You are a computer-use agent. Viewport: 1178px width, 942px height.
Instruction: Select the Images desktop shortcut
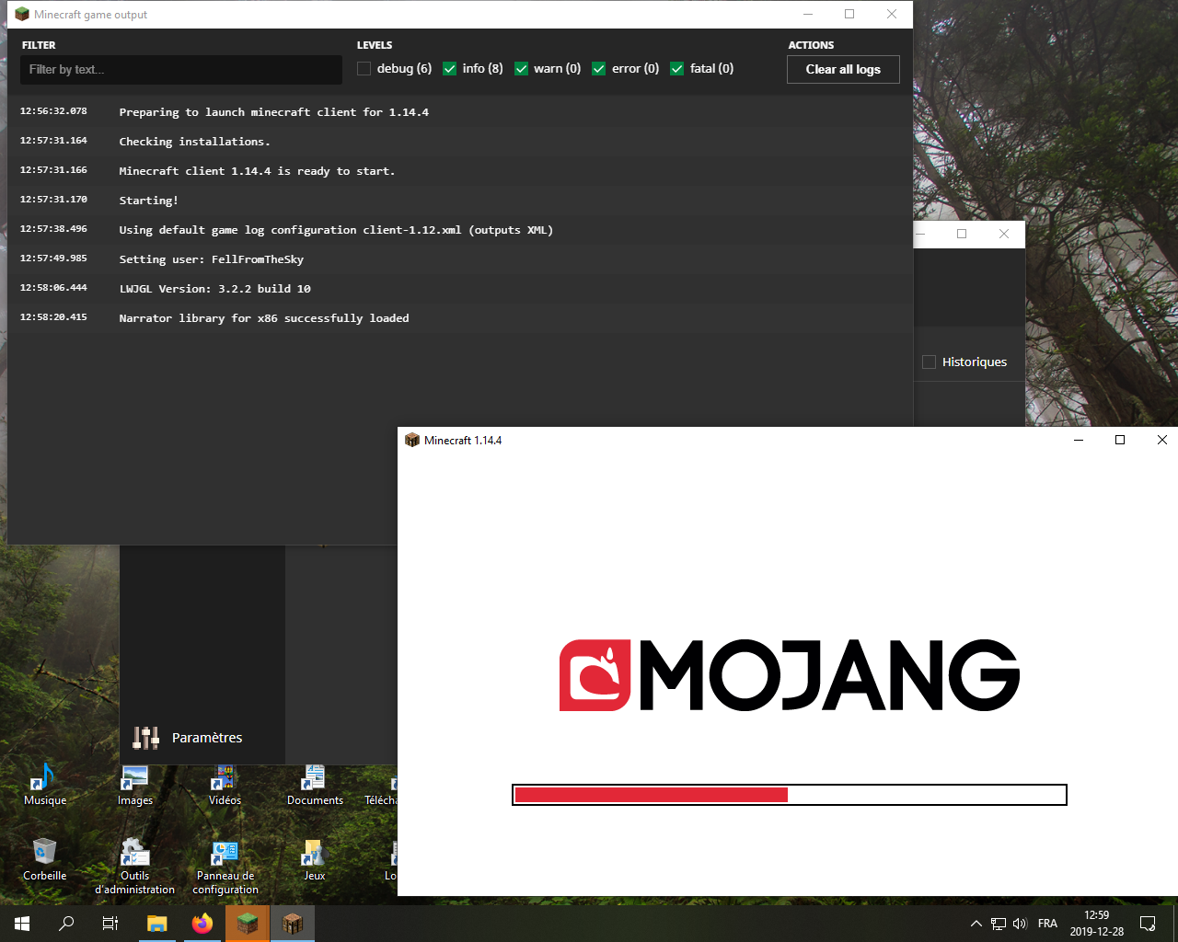pyautogui.click(x=135, y=786)
